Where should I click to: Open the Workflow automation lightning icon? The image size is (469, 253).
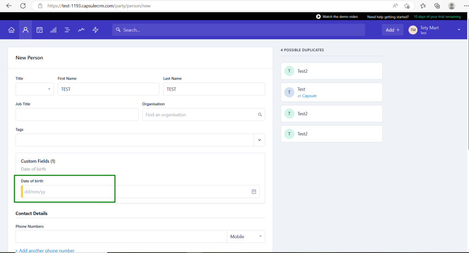pos(95,30)
